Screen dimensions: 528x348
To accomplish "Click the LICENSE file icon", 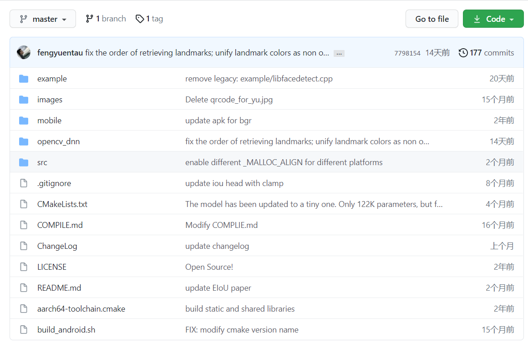I will pyautogui.click(x=24, y=267).
